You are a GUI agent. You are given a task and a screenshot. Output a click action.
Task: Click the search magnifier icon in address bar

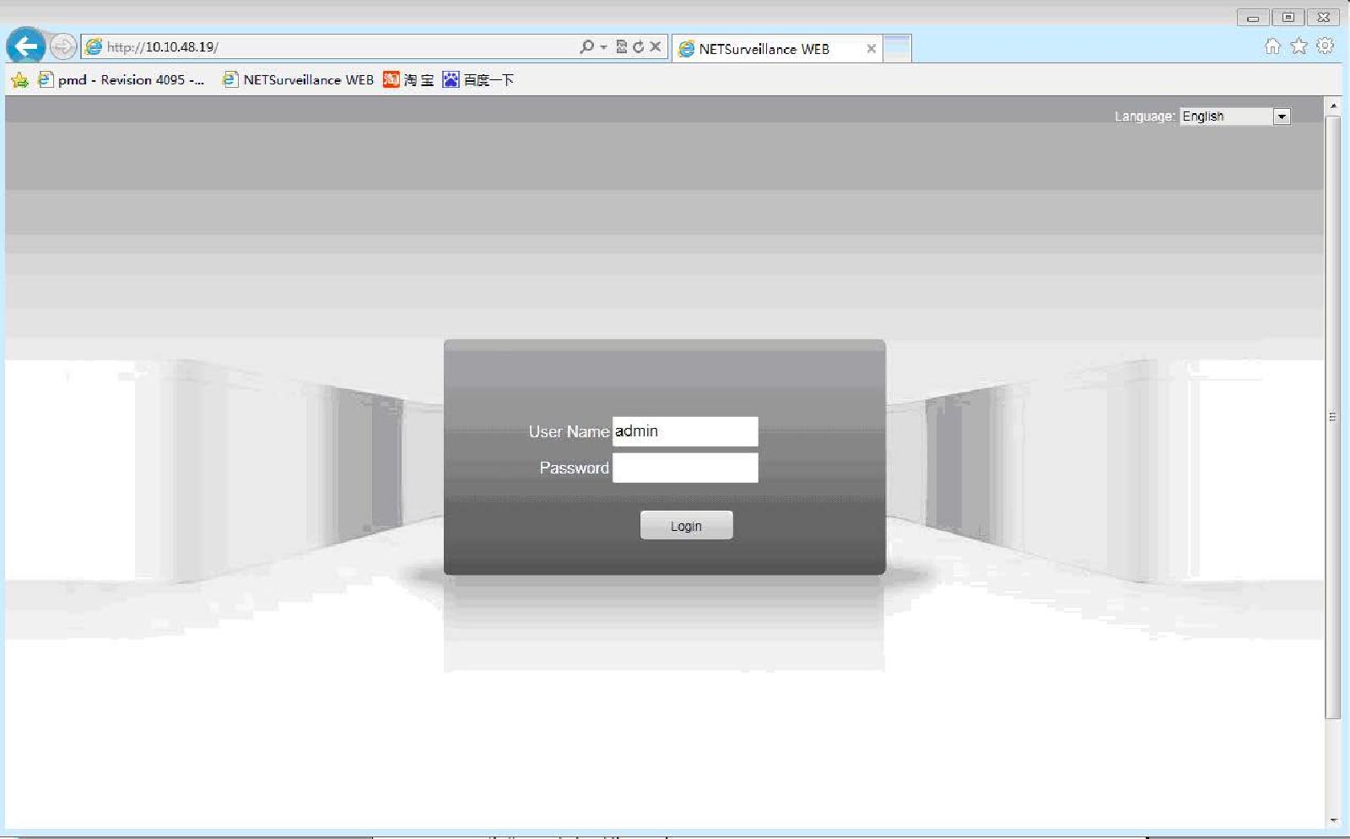coord(587,46)
